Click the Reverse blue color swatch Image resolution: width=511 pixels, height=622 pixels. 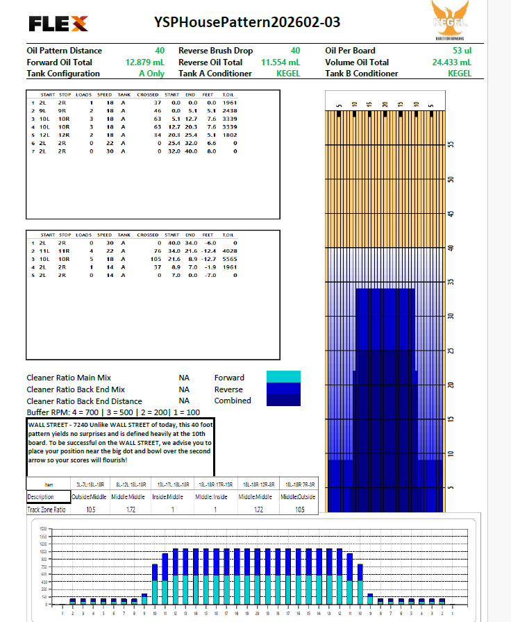283,389
